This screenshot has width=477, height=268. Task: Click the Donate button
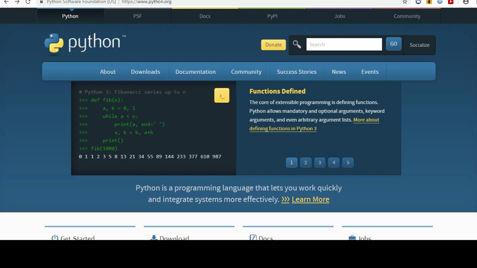(x=274, y=45)
